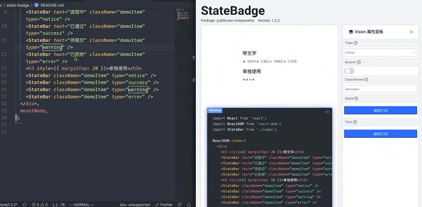Click the git branch ture/1.2.2* status item
This screenshot has width=422, height=207.
pos(8,204)
